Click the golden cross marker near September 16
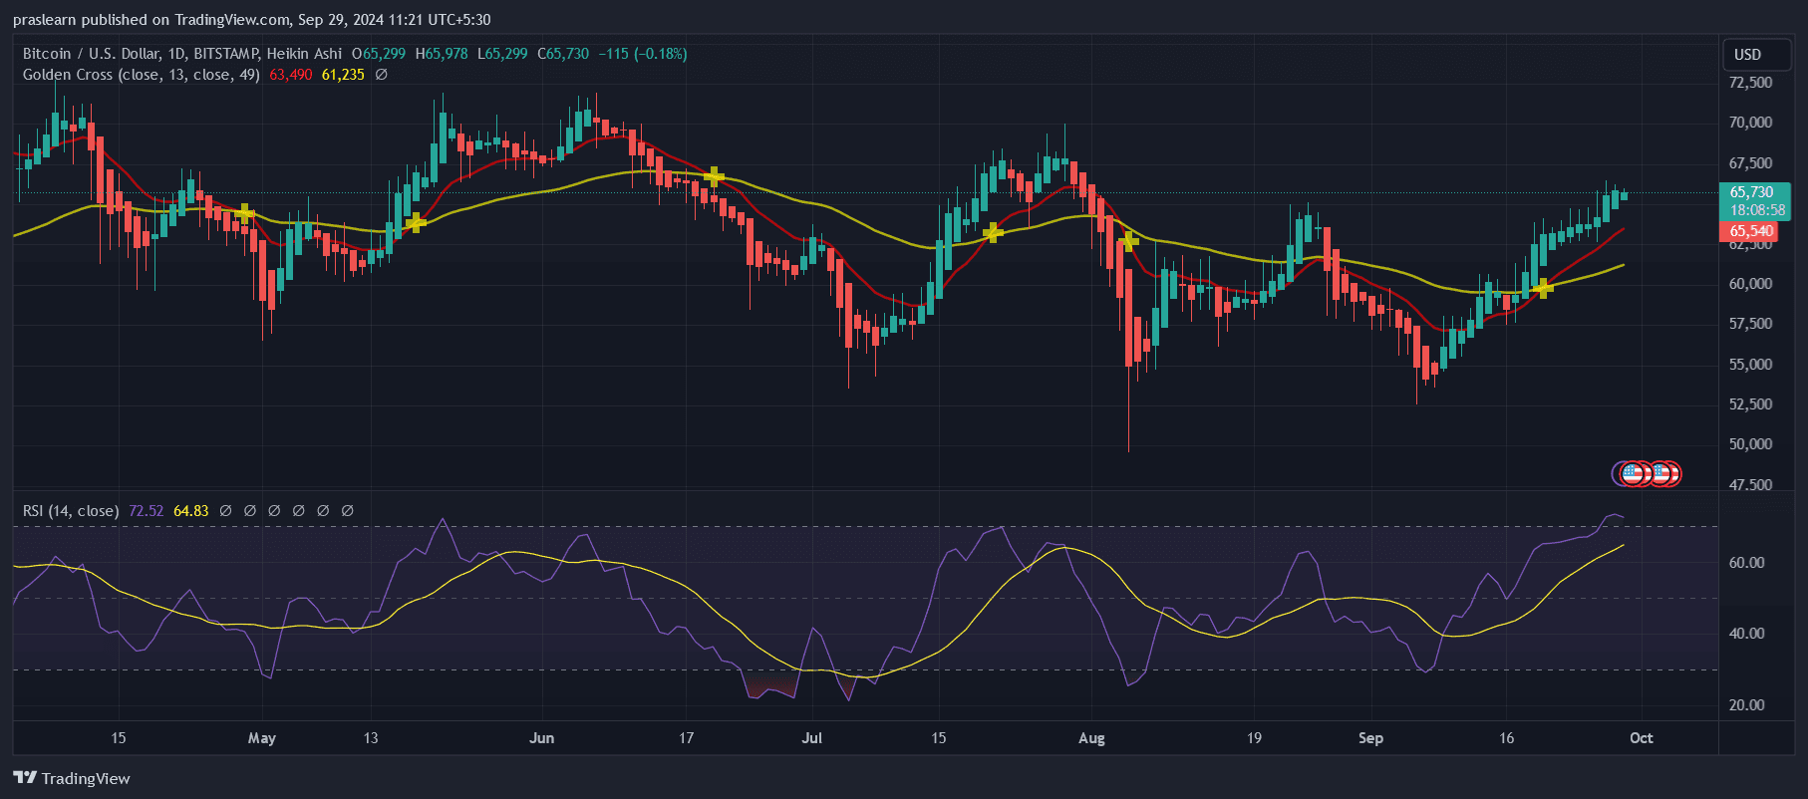This screenshot has height=799, width=1808. pos(1543,289)
